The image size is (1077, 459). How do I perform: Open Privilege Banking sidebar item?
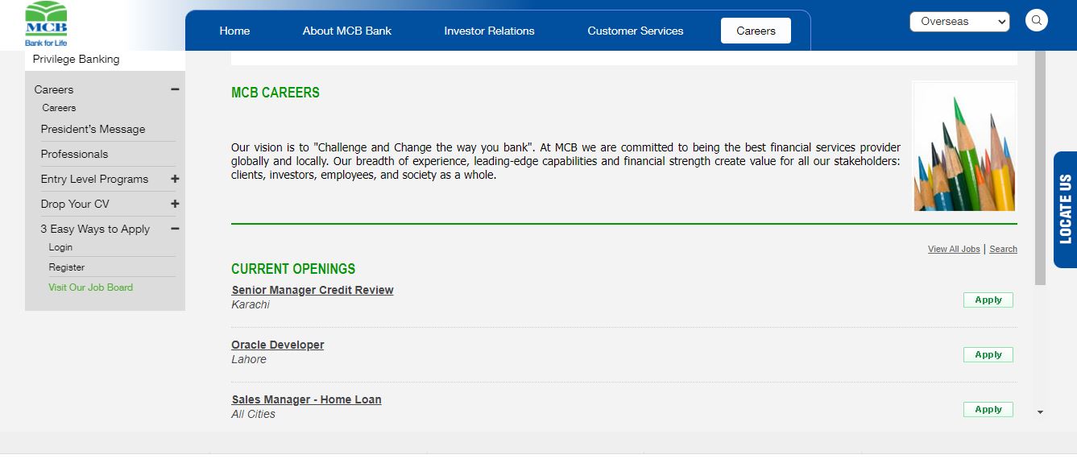[76, 60]
